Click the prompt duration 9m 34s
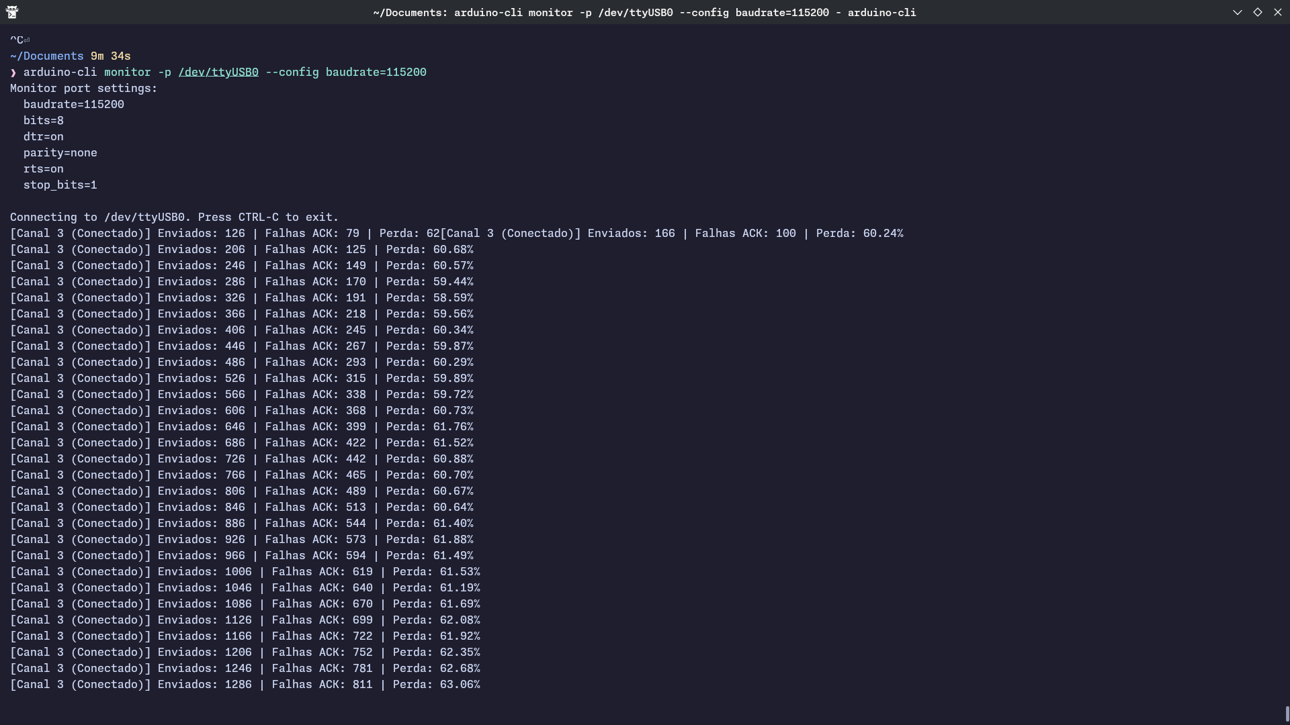The image size is (1290, 725). click(x=111, y=56)
